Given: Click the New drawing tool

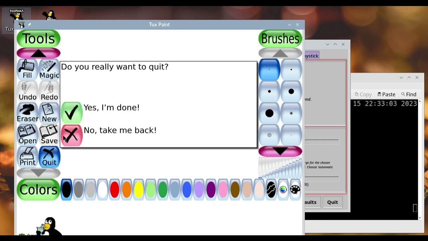Looking at the screenshot, I should point(49,113).
